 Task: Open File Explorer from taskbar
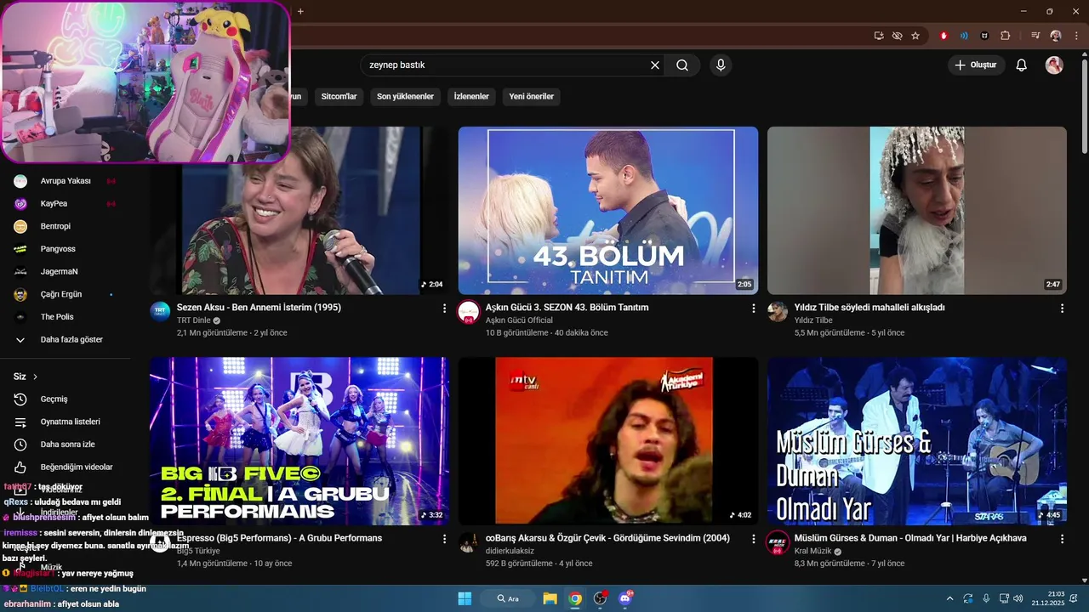pos(550,598)
